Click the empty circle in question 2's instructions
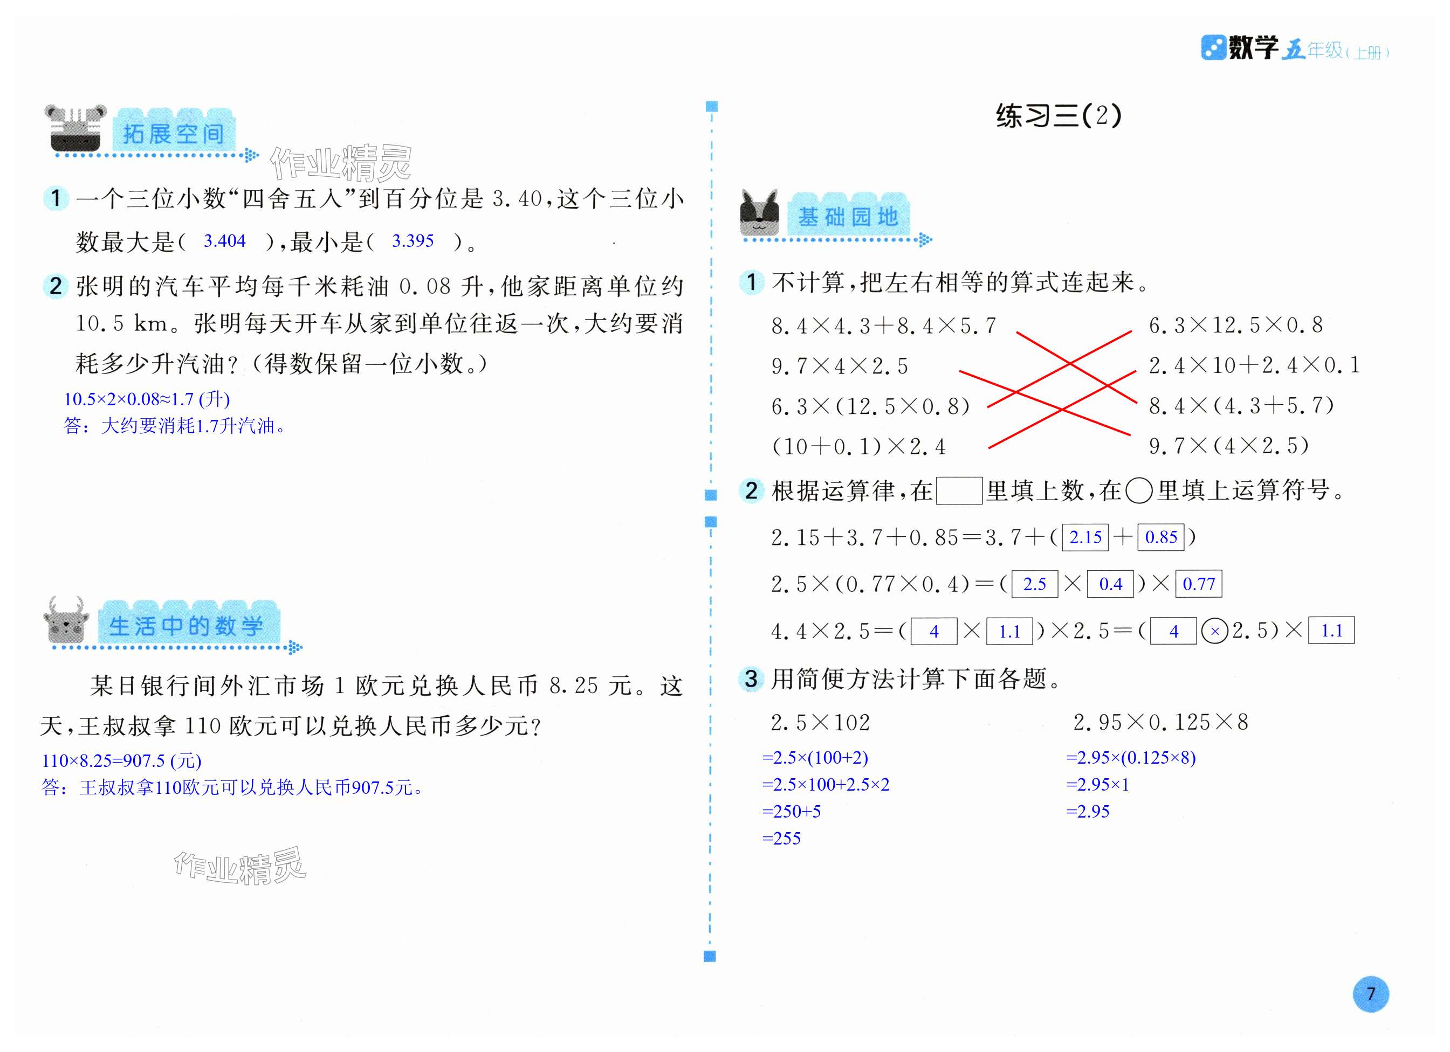This screenshot has width=1450, height=1052. click(x=1139, y=491)
